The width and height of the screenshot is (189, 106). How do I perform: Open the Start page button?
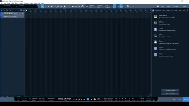(162, 6)
